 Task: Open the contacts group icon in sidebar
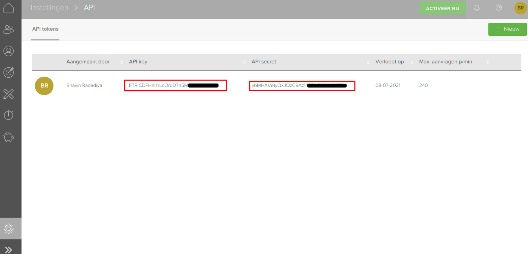(9, 30)
